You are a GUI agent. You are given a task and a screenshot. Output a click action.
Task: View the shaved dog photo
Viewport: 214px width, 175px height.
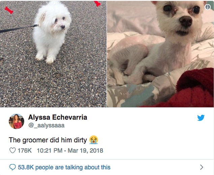click(160, 54)
